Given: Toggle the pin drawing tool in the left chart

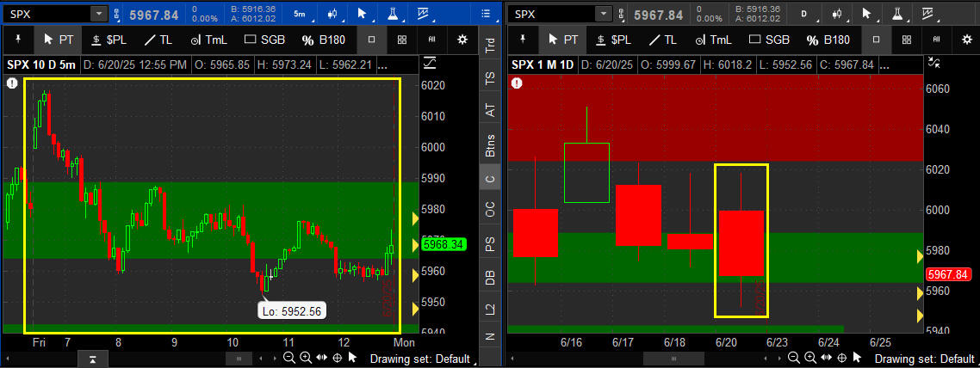Looking at the screenshot, I should pos(17,40).
